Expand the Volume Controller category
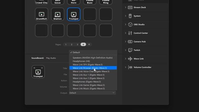Screen dimensions: 199x112 click(125, 67)
